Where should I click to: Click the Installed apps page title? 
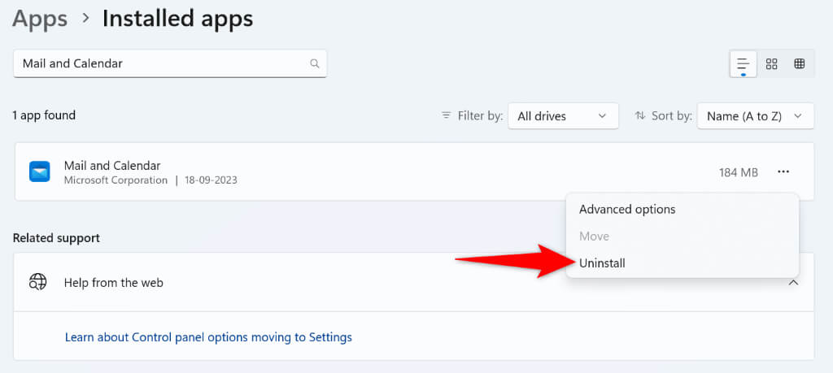(x=177, y=18)
